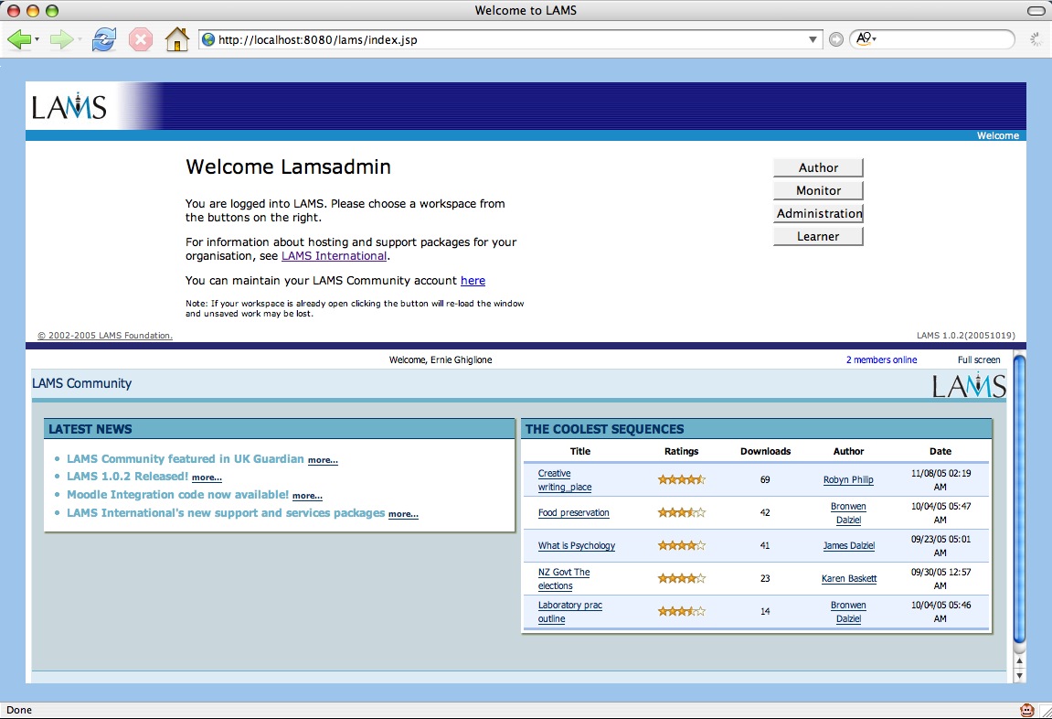
Task: Click the green Back arrow button
Action: [18, 39]
